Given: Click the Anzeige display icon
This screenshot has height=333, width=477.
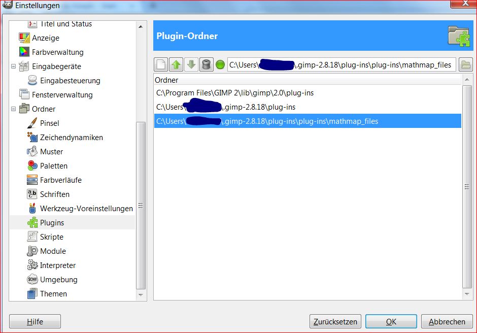Looking at the screenshot, I should [x=24, y=38].
